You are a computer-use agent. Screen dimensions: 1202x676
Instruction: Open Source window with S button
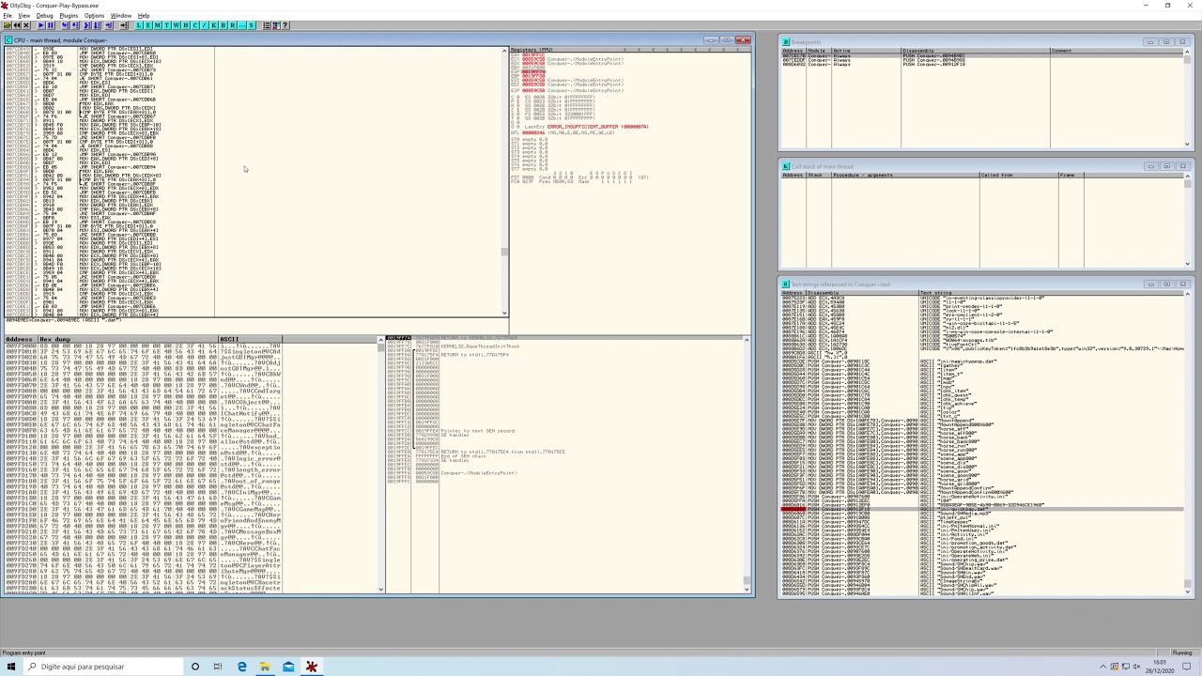pyautogui.click(x=252, y=25)
